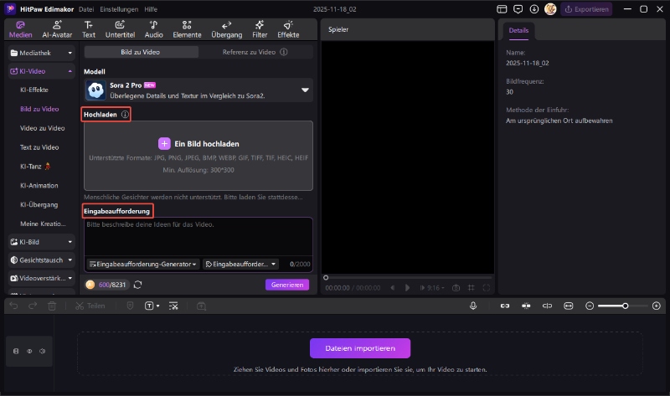
Task: Click the redo arrow in timeline toolbar
Action: [33, 306]
